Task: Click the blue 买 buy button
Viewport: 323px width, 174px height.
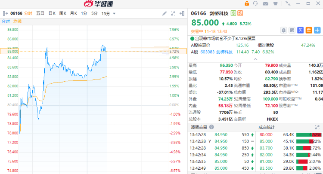Action: [300, 31]
